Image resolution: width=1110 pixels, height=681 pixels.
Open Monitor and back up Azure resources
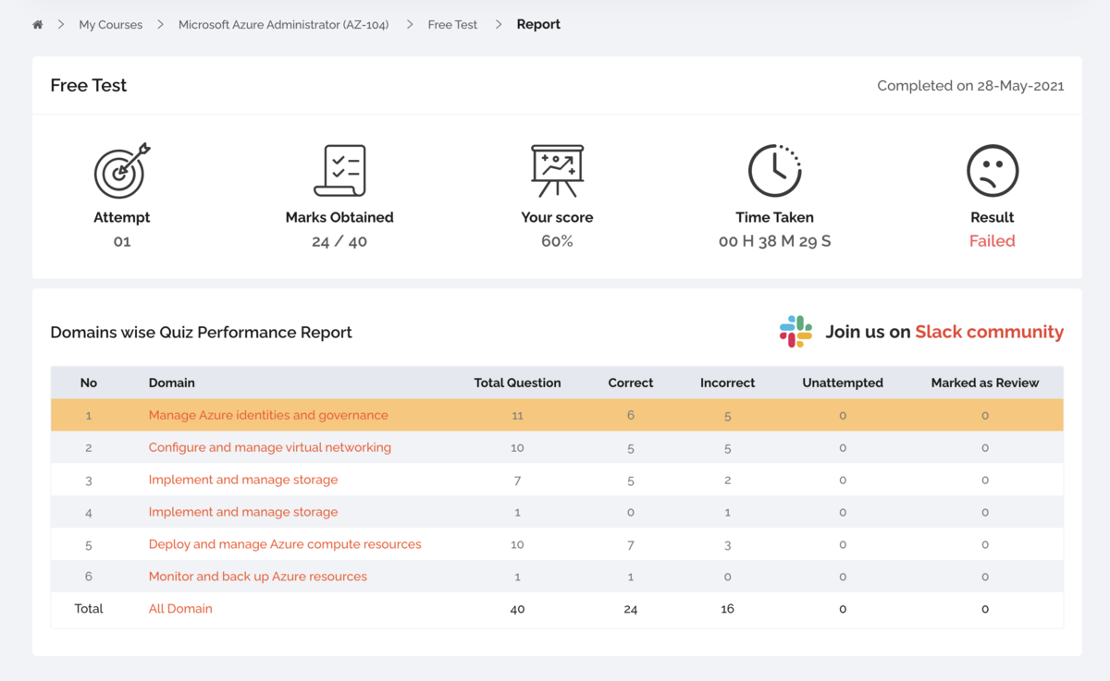(258, 577)
